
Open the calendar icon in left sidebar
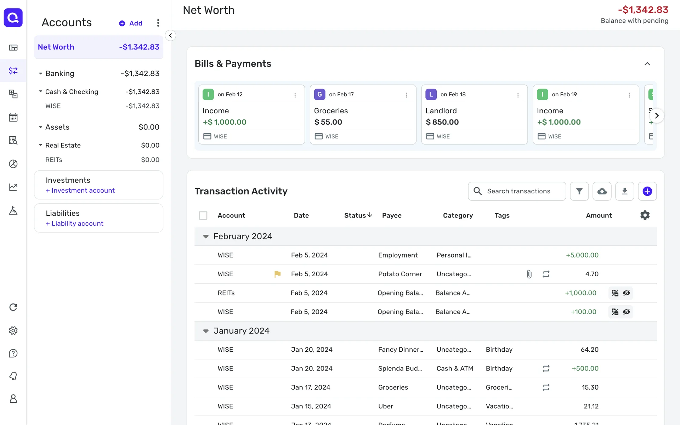pyautogui.click(x=13, y=117)
